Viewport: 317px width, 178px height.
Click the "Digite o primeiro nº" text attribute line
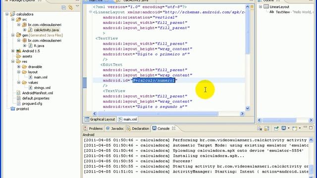pos(146,54)
